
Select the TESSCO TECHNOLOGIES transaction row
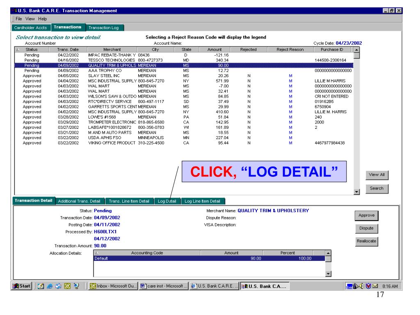184,60
